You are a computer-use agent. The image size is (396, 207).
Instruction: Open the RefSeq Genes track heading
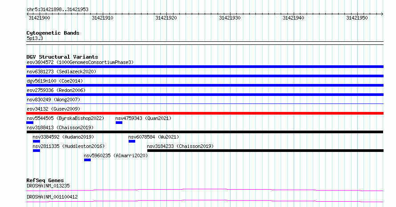45,180
